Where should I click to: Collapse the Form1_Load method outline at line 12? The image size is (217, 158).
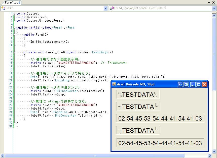point(14,52)
